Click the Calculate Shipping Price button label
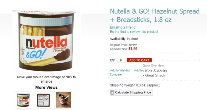 [x=133, y=92]
